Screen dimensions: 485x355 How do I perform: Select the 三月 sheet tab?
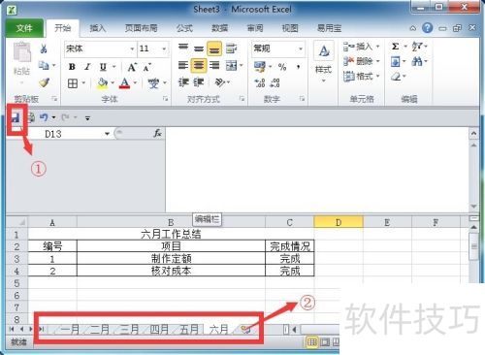tap(129, 330)
